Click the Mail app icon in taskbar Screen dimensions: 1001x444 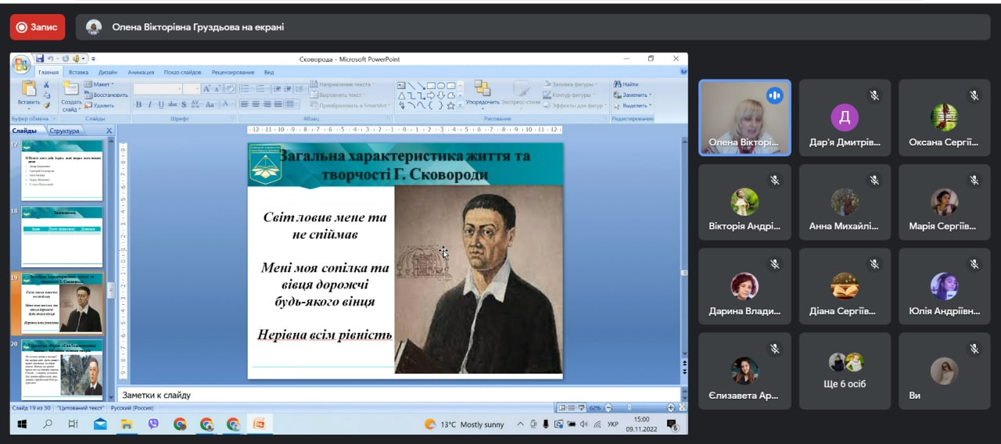[100, 424]
